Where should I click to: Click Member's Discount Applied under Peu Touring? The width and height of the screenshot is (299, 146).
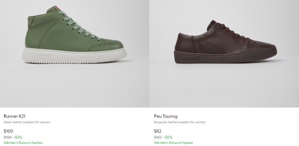click(x=173, y=143)
